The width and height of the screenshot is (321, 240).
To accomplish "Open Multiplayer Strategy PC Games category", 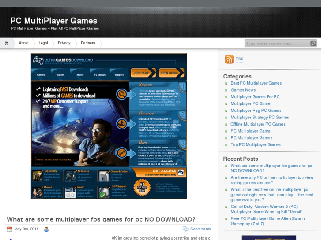I will click(x=260, y=117).
